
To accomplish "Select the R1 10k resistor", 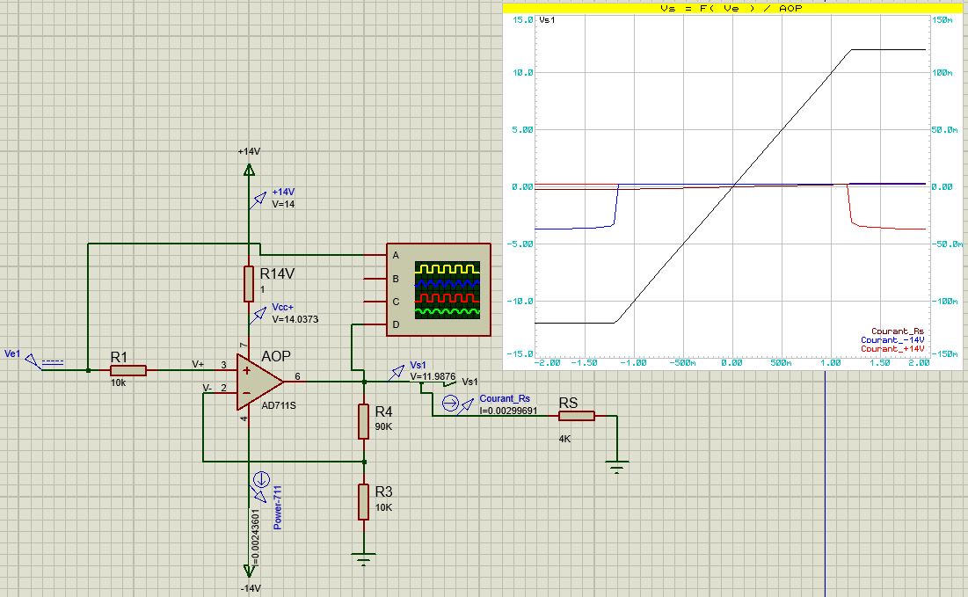I will [128, 370].
